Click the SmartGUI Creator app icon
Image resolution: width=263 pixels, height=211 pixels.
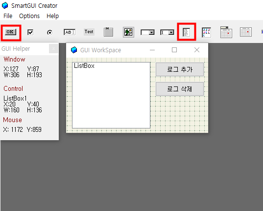(x=5, y=5)
